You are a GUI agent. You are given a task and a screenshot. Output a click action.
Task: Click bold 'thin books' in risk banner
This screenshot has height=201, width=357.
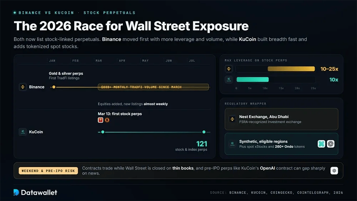[183, 168]
